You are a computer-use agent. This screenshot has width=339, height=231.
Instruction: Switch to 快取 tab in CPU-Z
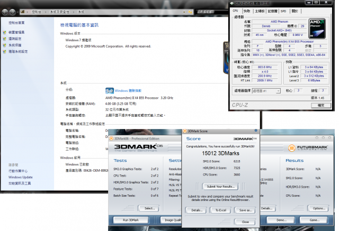pos(247,11)
